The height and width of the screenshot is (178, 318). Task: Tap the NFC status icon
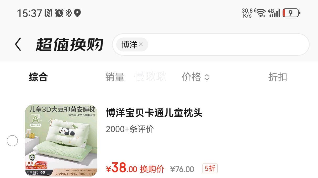coord(49,13)
